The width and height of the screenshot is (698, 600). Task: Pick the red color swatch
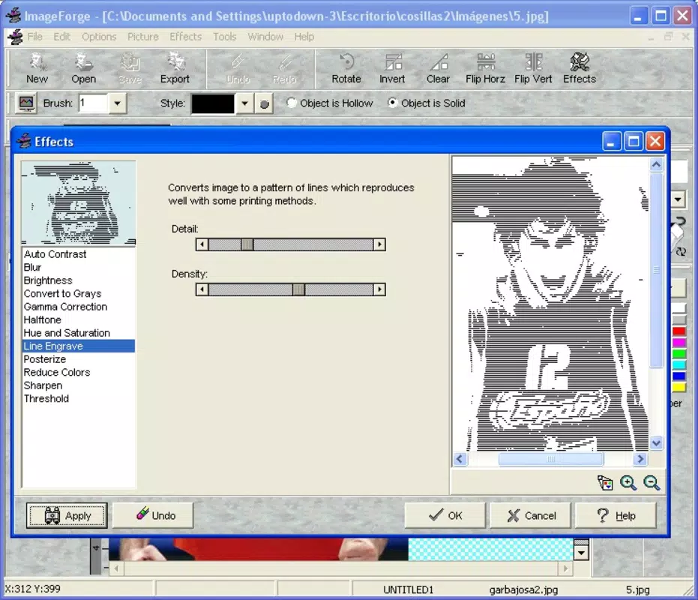coord(679,331)
